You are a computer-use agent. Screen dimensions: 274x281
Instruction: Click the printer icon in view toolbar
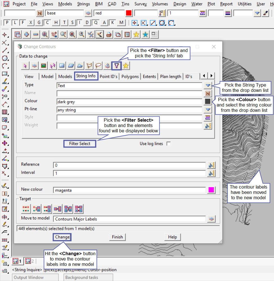coord(109,35)
